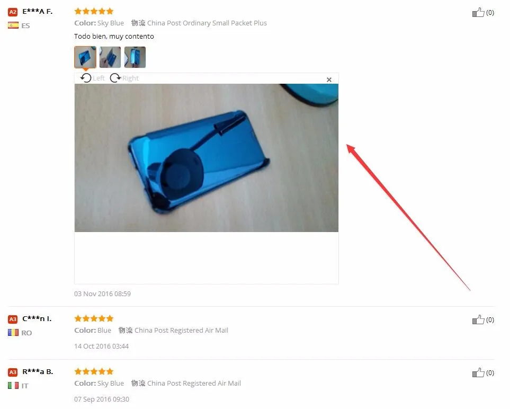The image size is (510, 409).
Task: Click the enlarged blue phone case photo
Action: 206,158
